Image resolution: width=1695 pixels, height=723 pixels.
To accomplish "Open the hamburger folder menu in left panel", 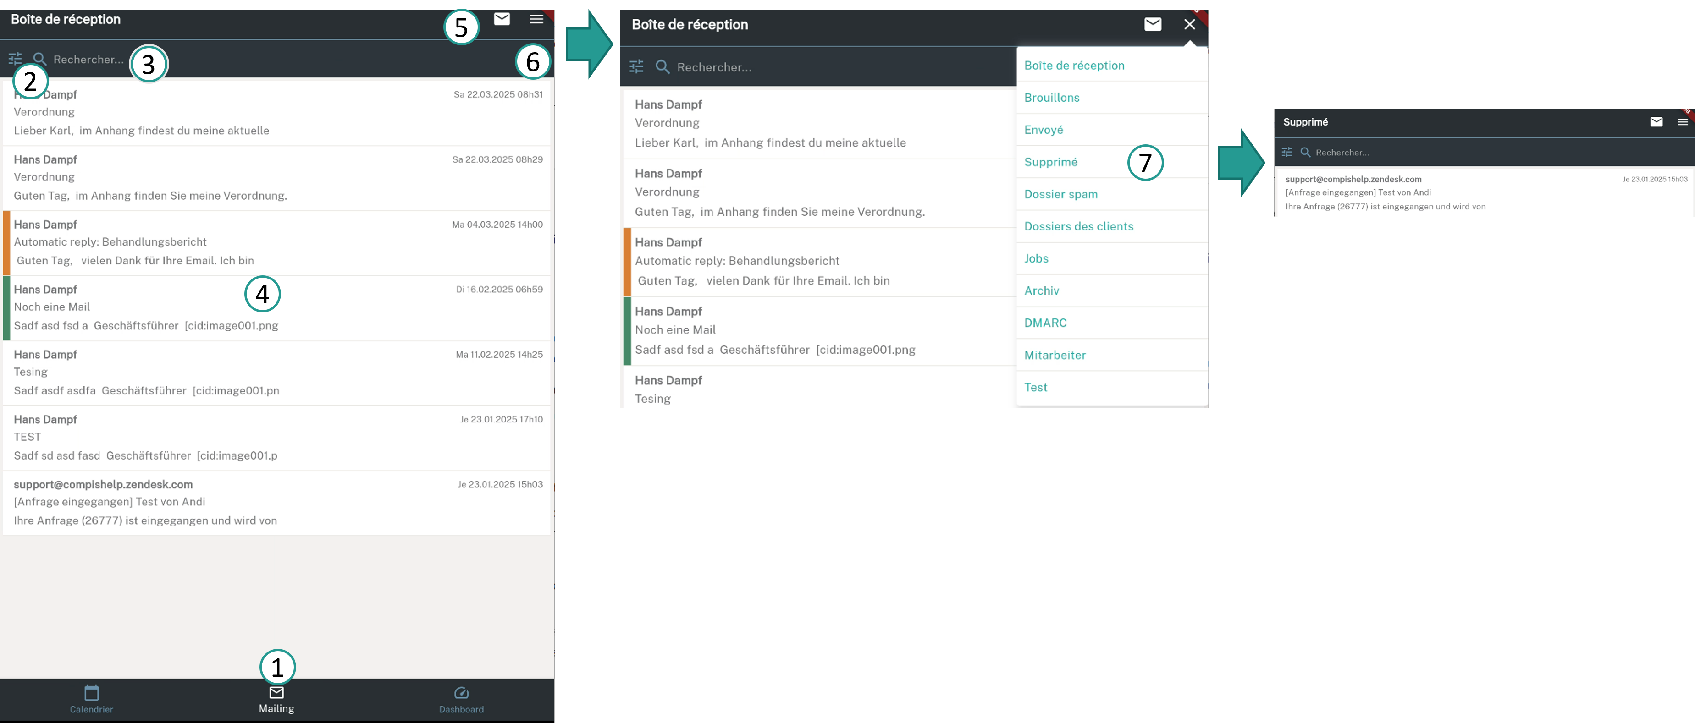I will (x=536, y=19).
